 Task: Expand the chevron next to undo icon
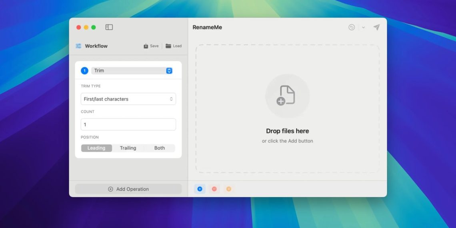coord(363,28)
